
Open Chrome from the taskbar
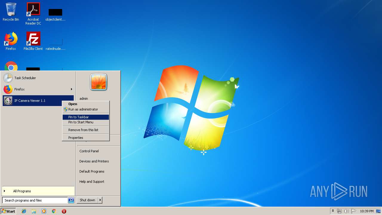(54, 211)
